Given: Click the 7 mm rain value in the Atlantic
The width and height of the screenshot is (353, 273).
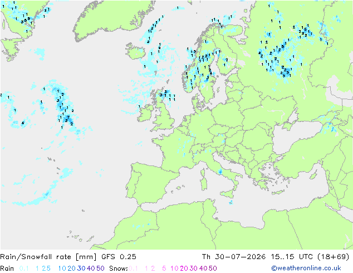Looking at the screenshot, I should [x=68, y=117].
